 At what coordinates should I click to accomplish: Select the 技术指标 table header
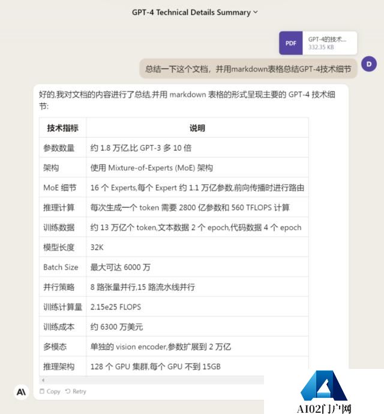point(63,128)
